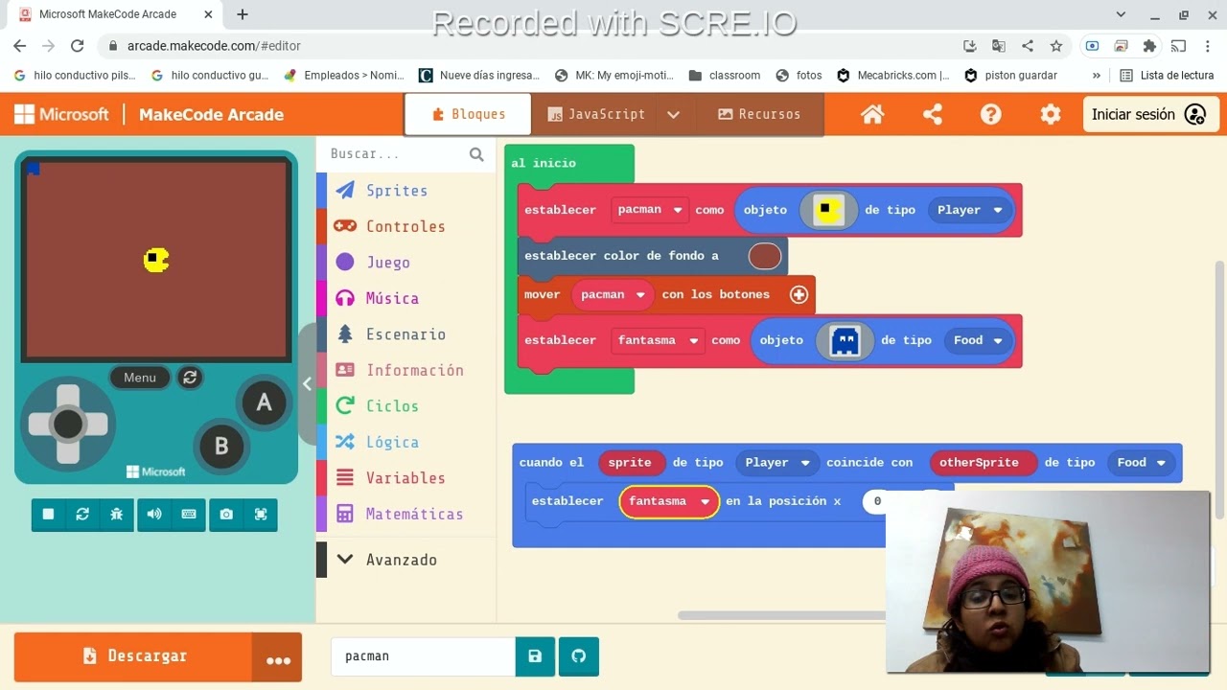
Task: Toggle debug mode bug icon
Action: coord(117,515)
